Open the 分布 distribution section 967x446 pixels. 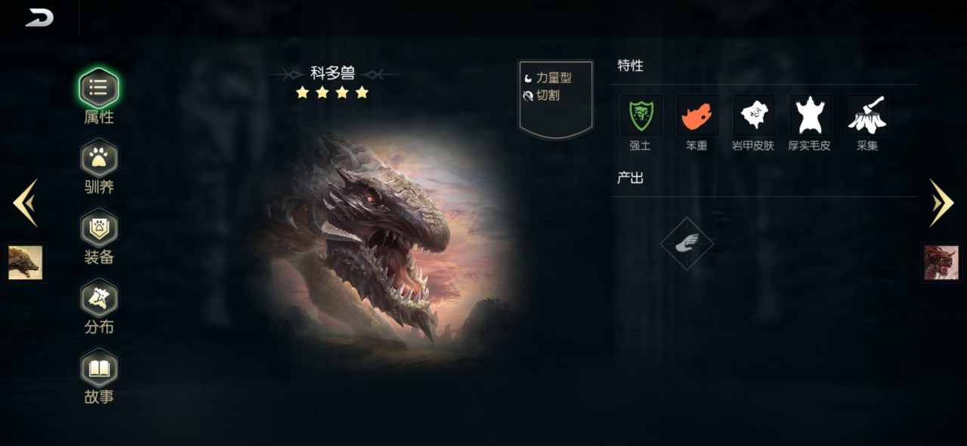(x=99, y=297)
